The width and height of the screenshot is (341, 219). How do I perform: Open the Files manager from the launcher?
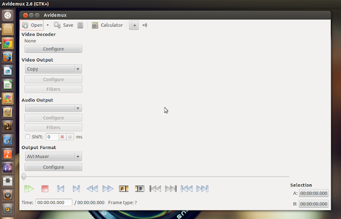(x=7, y=29)
